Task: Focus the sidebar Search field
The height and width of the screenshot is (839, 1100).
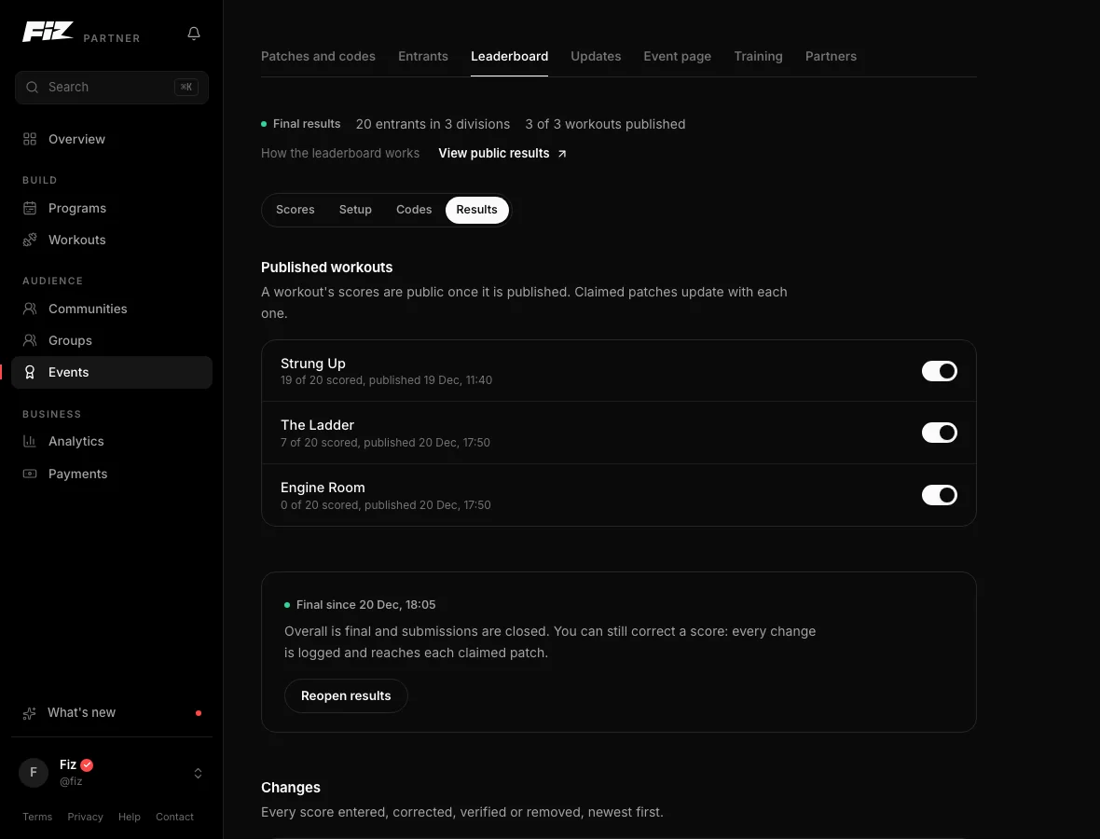Action: pos(112,88)
